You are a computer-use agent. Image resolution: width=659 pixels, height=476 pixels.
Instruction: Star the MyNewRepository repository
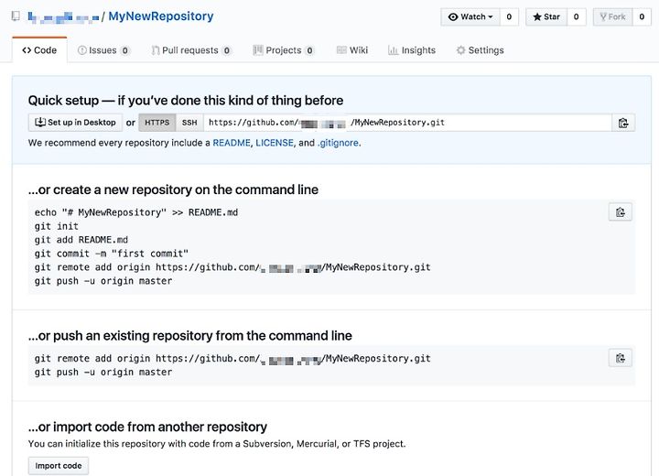pyautogui.click(x=546, y=16)
